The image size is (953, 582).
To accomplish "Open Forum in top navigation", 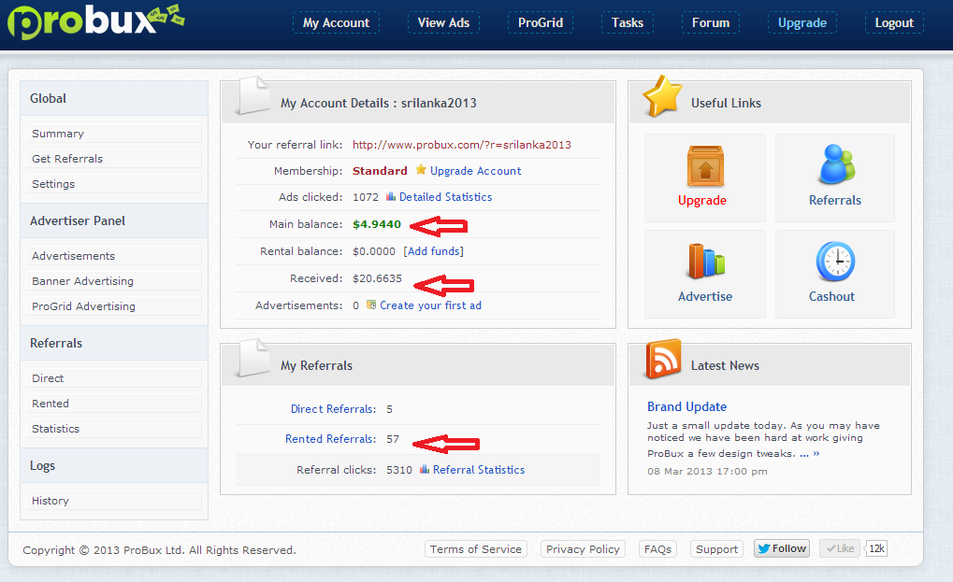I will point(711,23).
